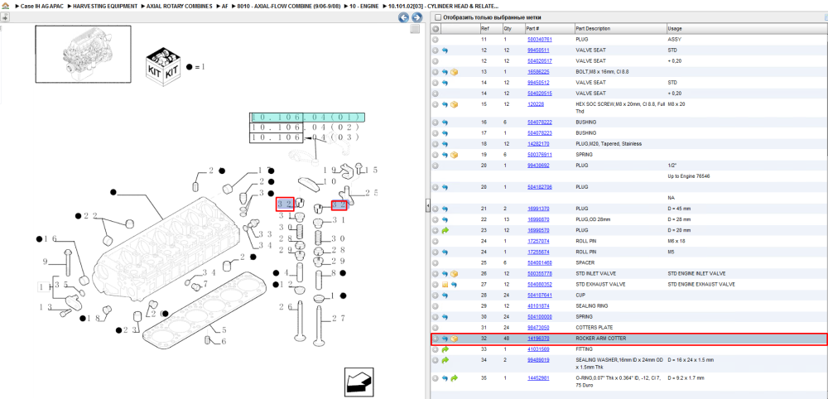The height and width of the screenshot is (399, 828).
Task: Open part number link 99489019
Action: point(538,360)
